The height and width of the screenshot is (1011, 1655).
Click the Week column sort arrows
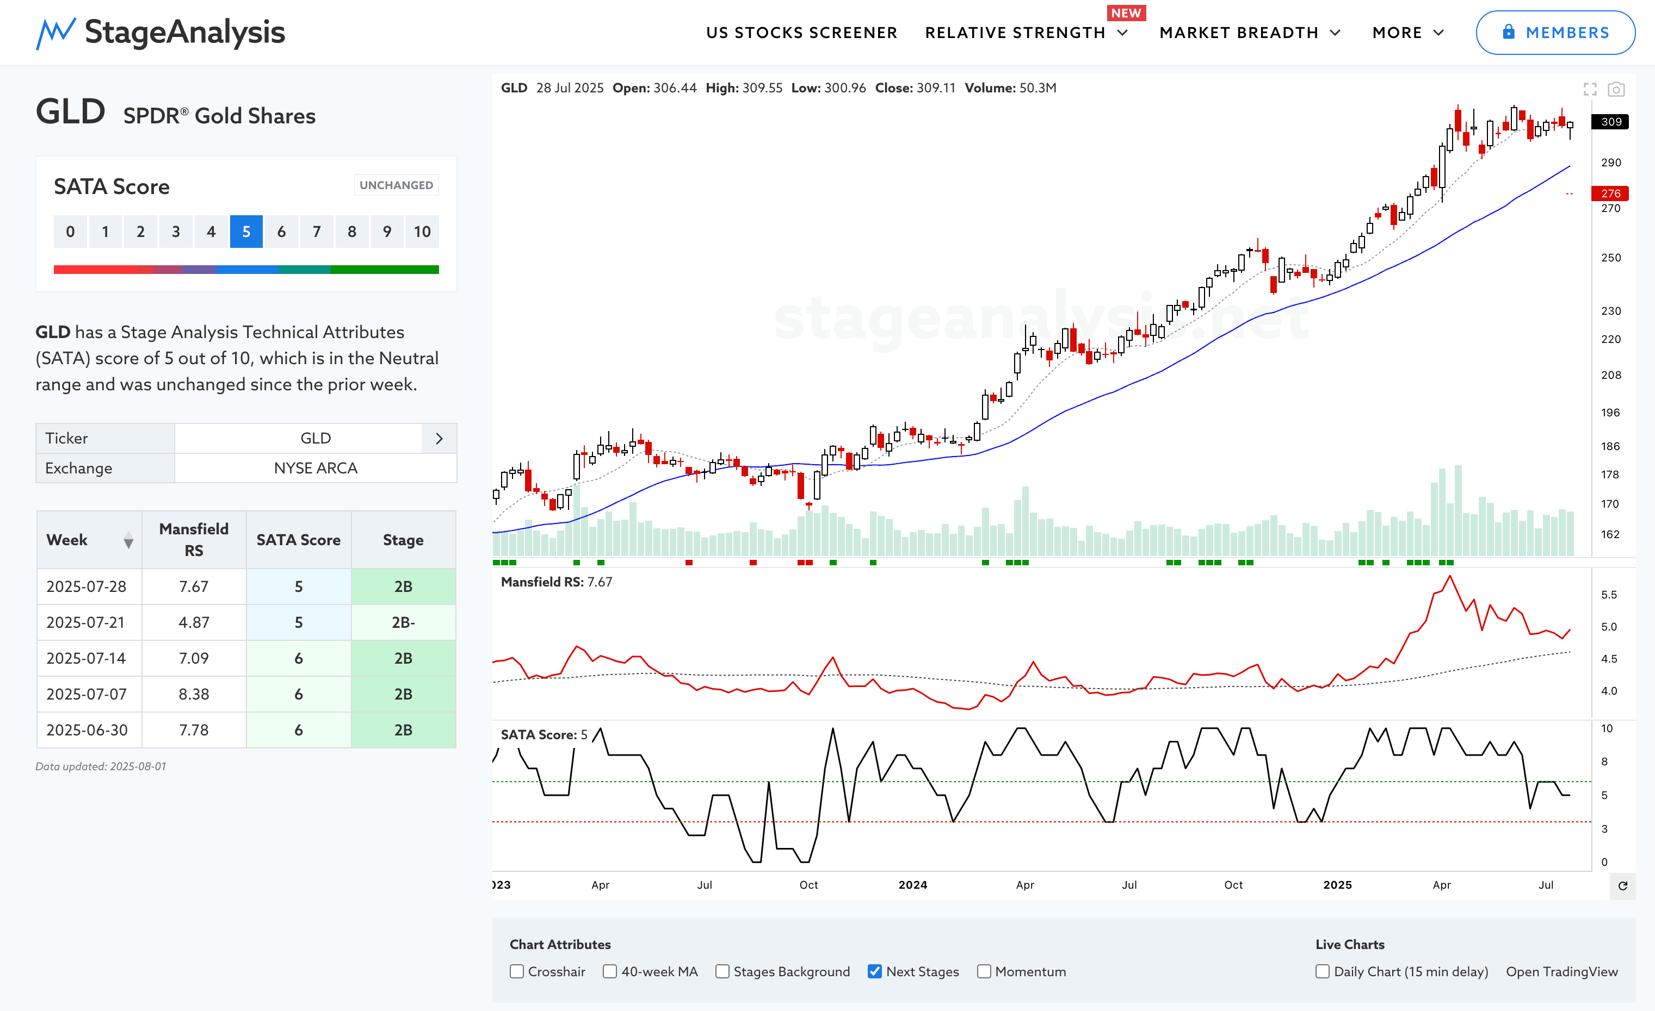pos(128,540)
